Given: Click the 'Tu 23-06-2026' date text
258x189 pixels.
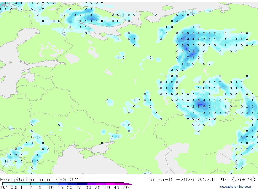Looking at the screenshot, I should click(x=171, y=179).
